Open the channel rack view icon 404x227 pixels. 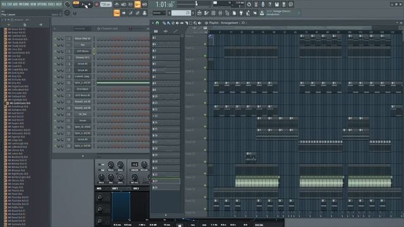coord(213,13)
